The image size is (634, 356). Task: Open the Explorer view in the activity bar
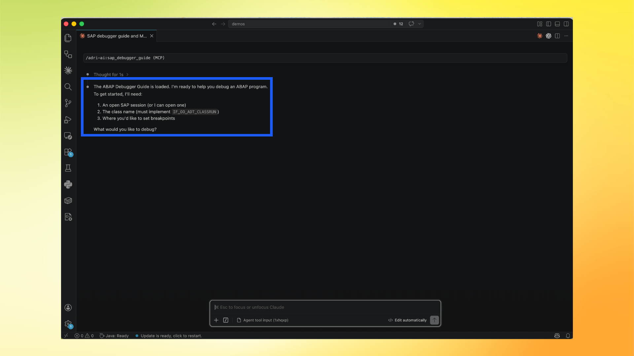click(68, 38)
